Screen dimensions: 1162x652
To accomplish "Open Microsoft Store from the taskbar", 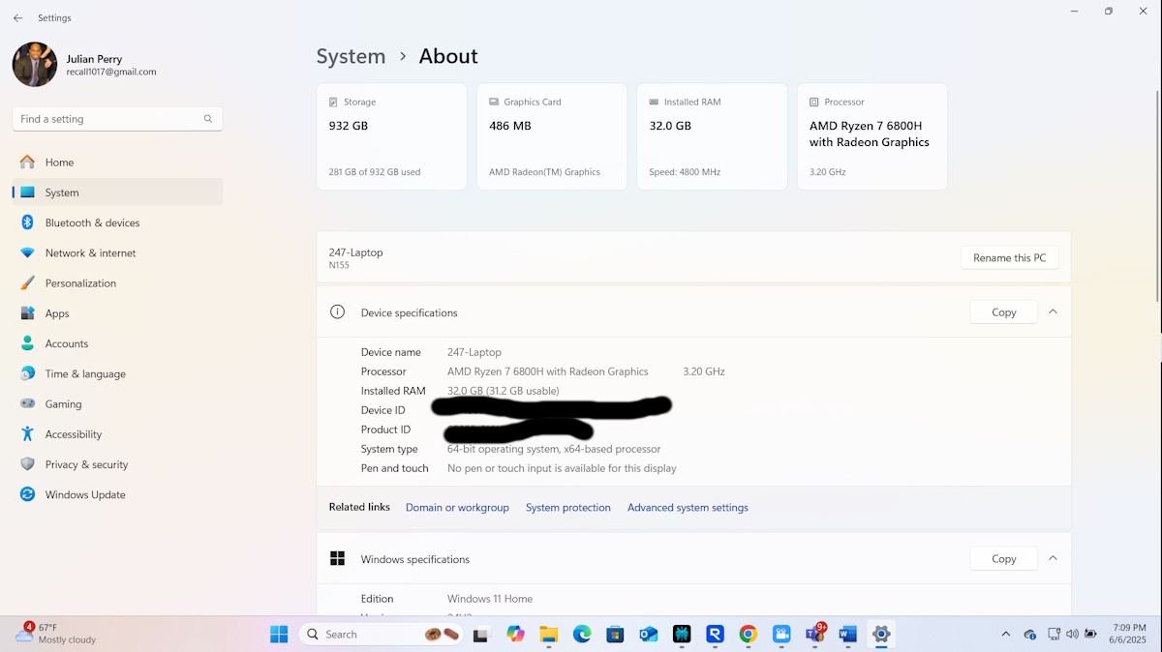I will pos(615,635).
